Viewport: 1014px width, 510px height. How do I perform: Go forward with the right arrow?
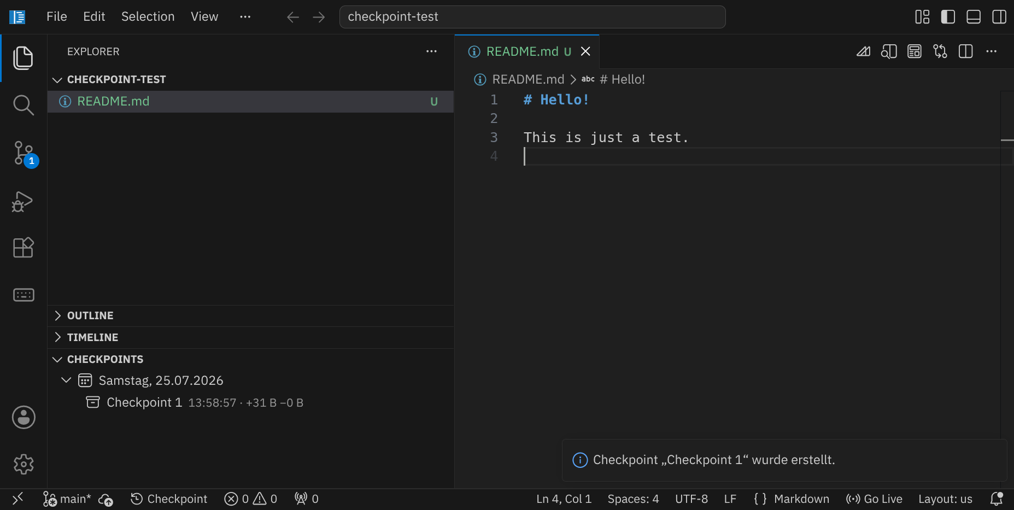319,17
